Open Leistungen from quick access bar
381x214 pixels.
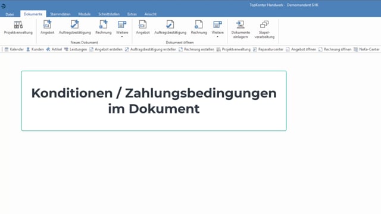(x=76, y=49)
